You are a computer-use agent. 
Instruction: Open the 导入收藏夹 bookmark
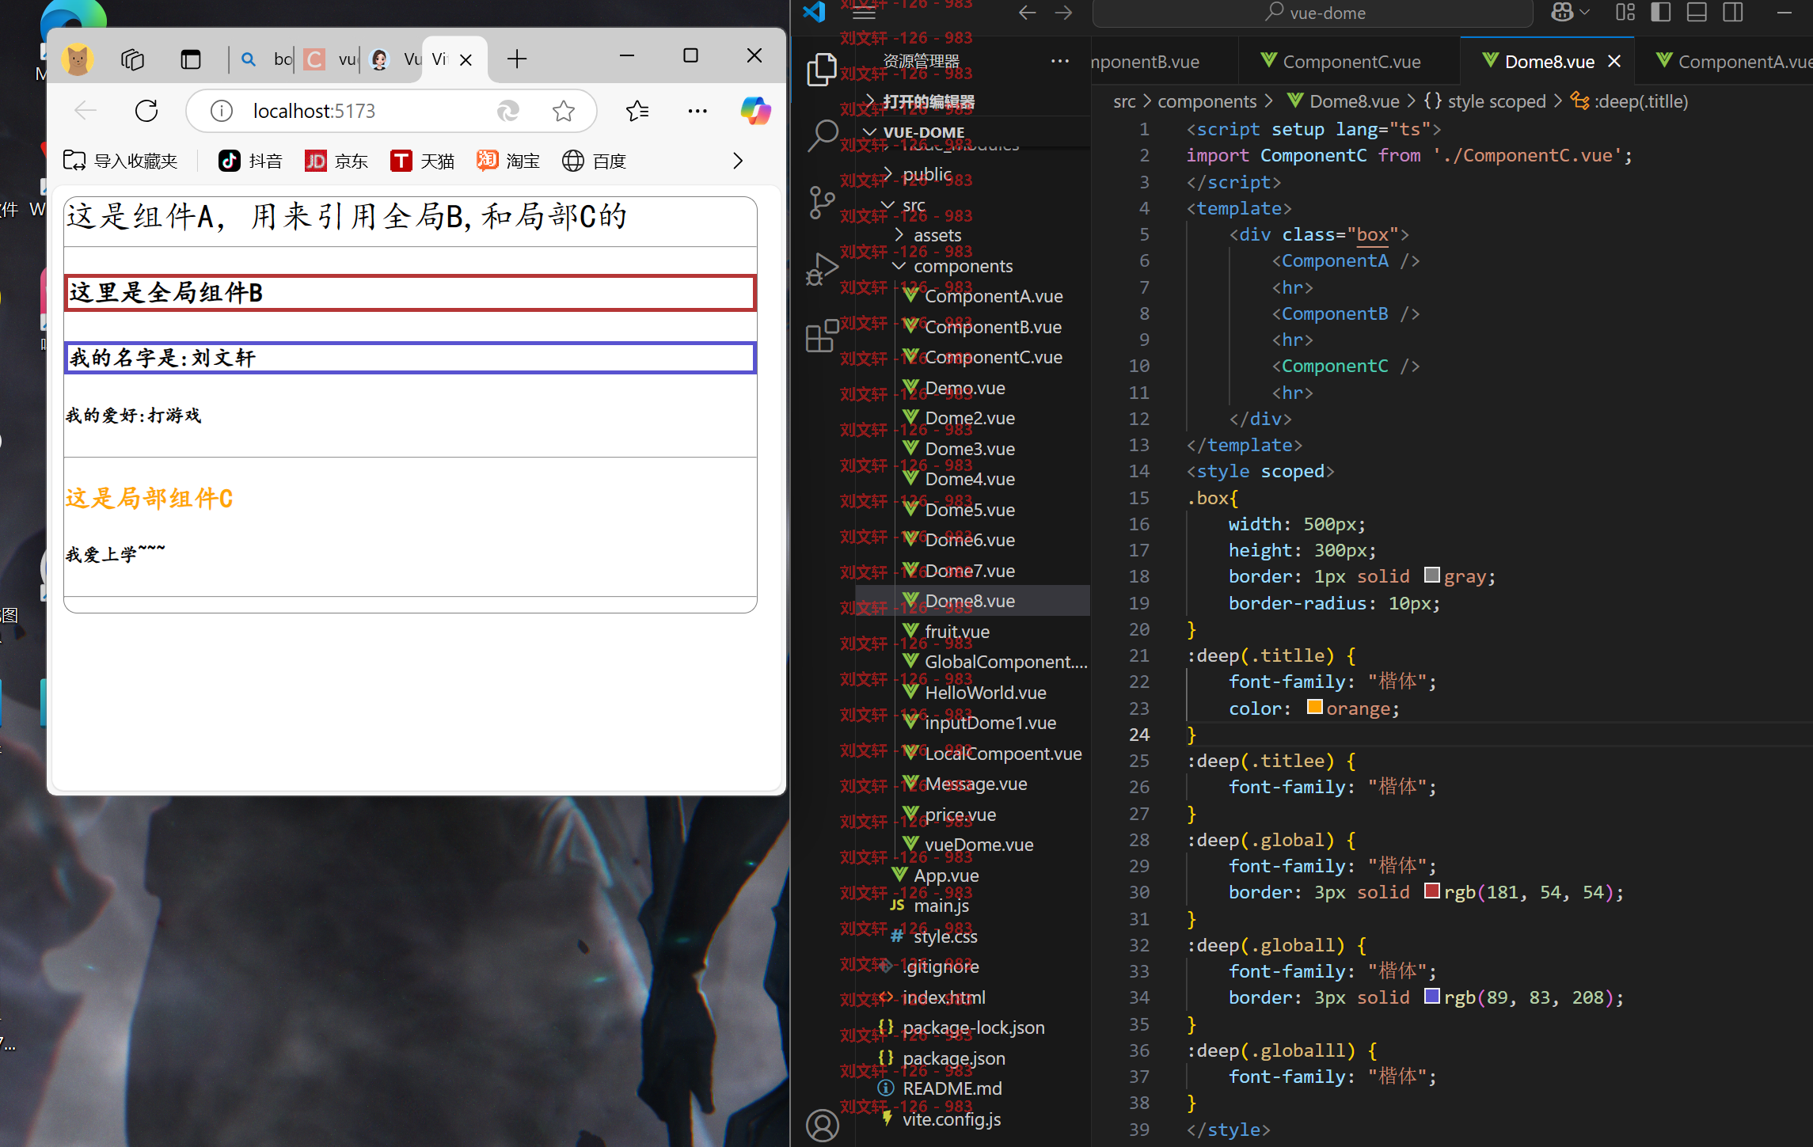tap(120, 161)
